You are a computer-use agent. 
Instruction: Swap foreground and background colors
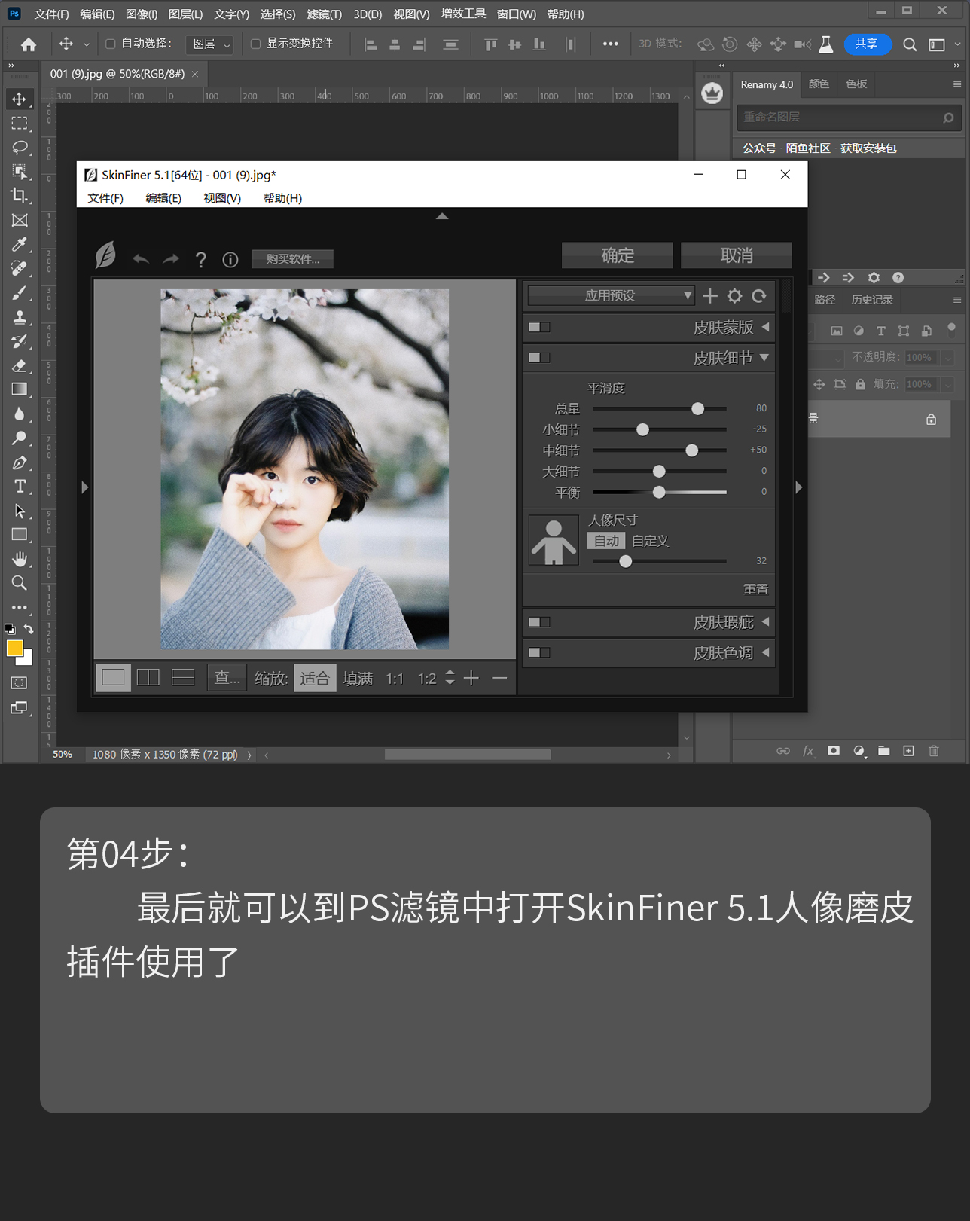pos(29,629)
